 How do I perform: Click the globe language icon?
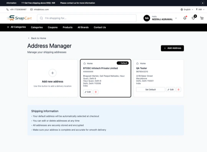click(x=182, y=10)
